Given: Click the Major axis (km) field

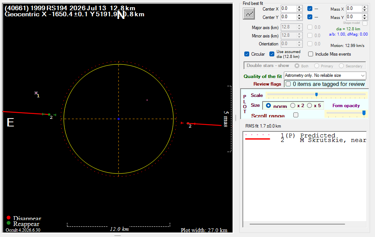Looking at the screenshot, I should (x=288, y=27).
